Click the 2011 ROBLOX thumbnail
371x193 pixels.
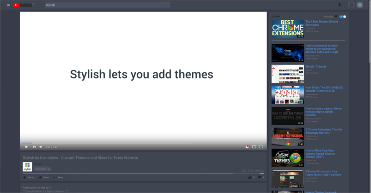pos(287,95)
